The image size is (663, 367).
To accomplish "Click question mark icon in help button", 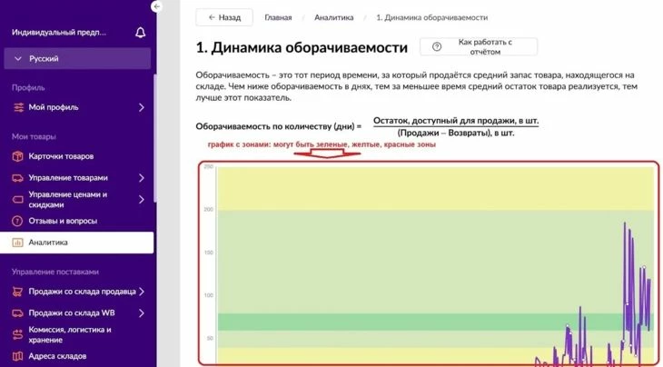I will point(437,46).
